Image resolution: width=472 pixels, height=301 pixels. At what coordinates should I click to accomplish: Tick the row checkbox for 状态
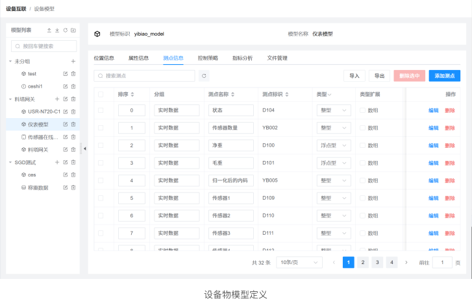pyautogui.click(x=101, y=110)
